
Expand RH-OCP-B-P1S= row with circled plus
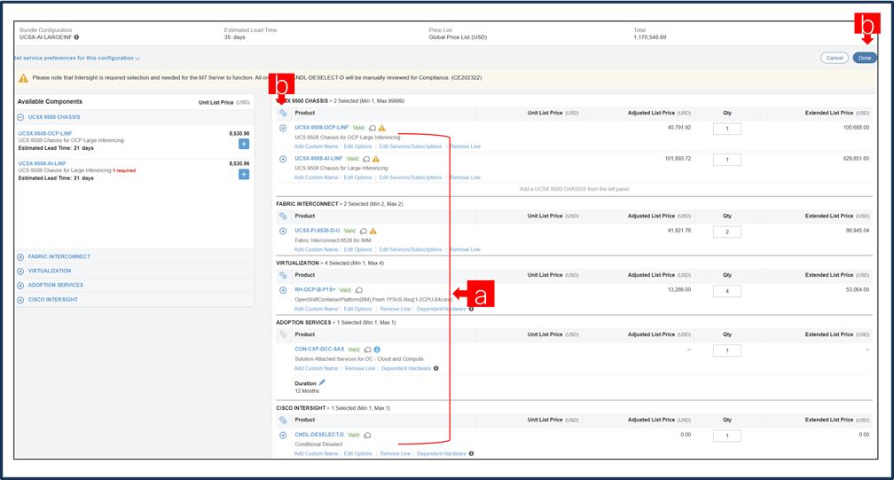(x=283, y=290)
